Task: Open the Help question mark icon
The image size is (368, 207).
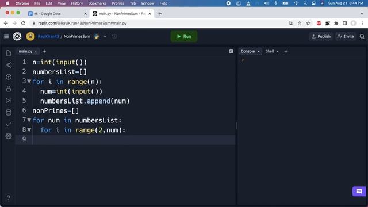Action: pyautogui.click(x=9, y=198)
